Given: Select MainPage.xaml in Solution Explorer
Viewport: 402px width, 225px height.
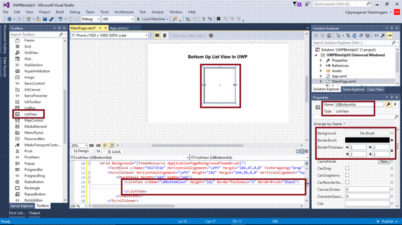Looking at the screenshot, I should click(x=343, y=81).
